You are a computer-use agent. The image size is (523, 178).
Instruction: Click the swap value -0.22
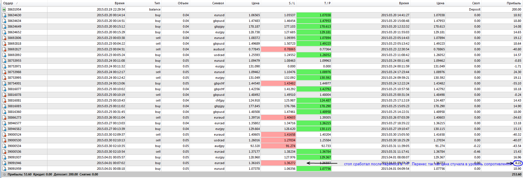477,146
